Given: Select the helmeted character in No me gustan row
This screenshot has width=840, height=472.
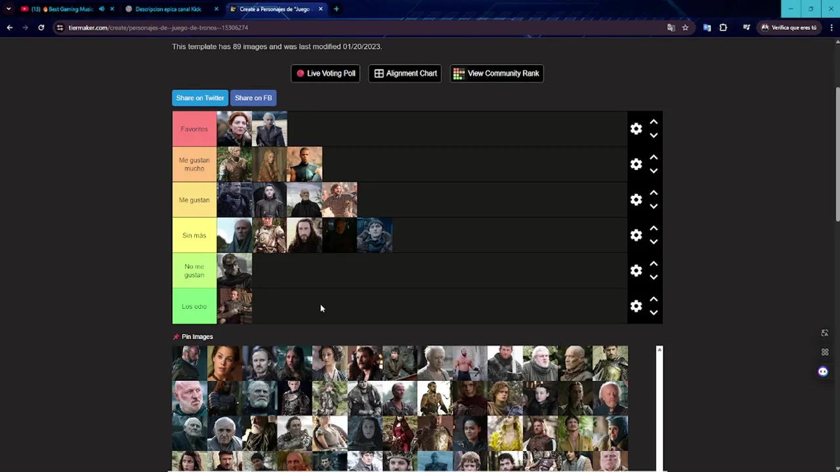Looking at the screenshot, I should tap(234, 271).
